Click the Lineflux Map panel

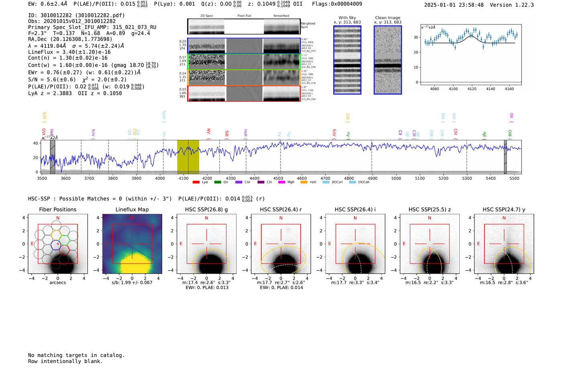[132, 244]
